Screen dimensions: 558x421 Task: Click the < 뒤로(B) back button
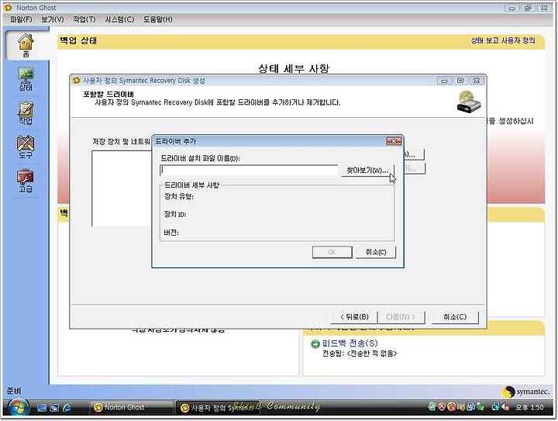pos(353,317)
